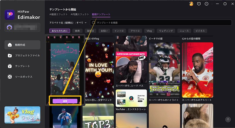Click the プロジェクトファイル folder icon

[10, 56]
